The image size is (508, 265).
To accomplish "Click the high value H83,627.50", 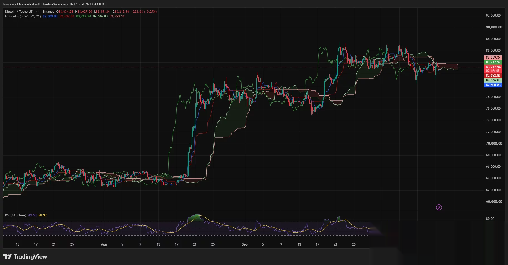I will point(83,12).
